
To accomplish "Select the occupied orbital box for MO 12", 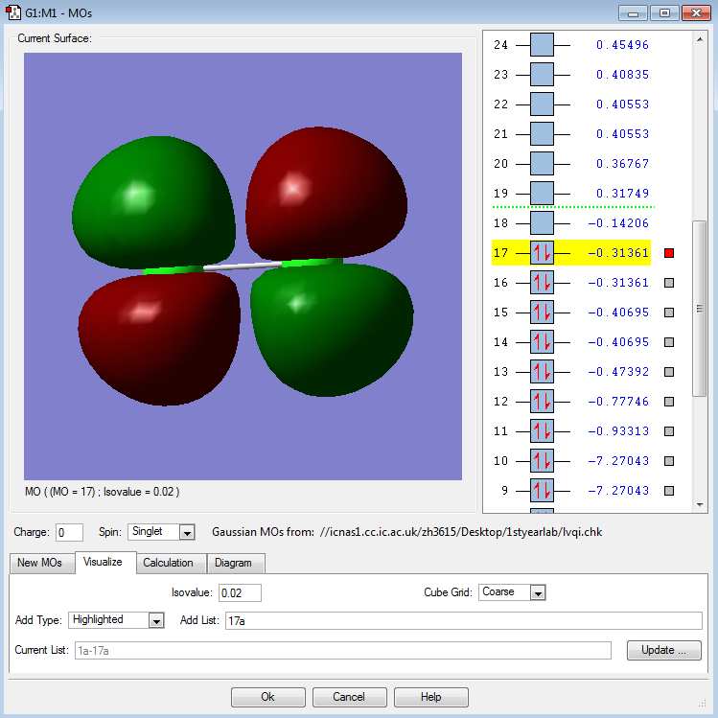I will click(542, 402).
